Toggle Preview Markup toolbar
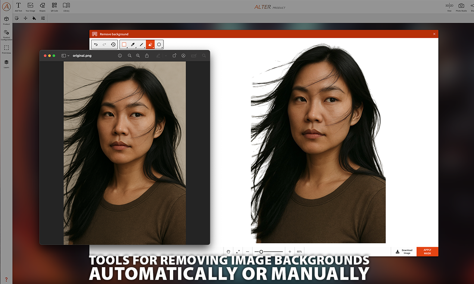The image size is (474, 284). pos(183,56)
